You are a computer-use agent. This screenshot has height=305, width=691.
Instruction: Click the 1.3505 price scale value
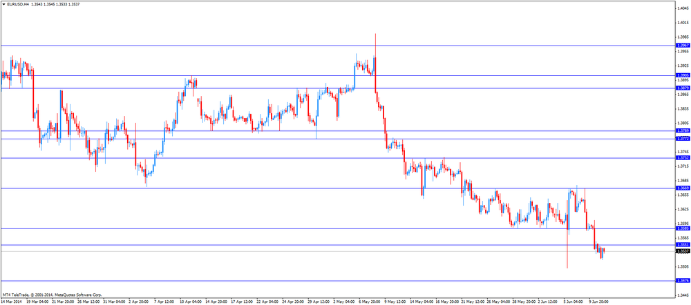[x=682, y=267]
